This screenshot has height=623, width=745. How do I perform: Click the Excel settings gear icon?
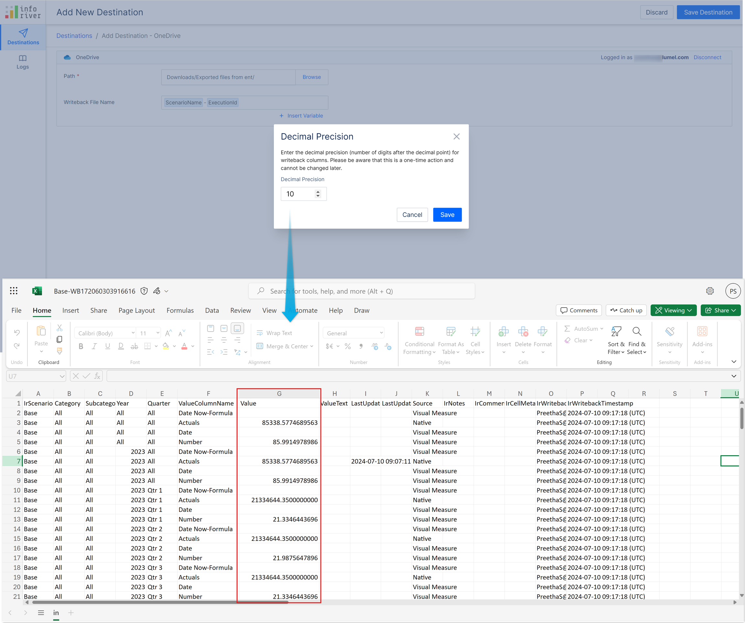(709, 291)
